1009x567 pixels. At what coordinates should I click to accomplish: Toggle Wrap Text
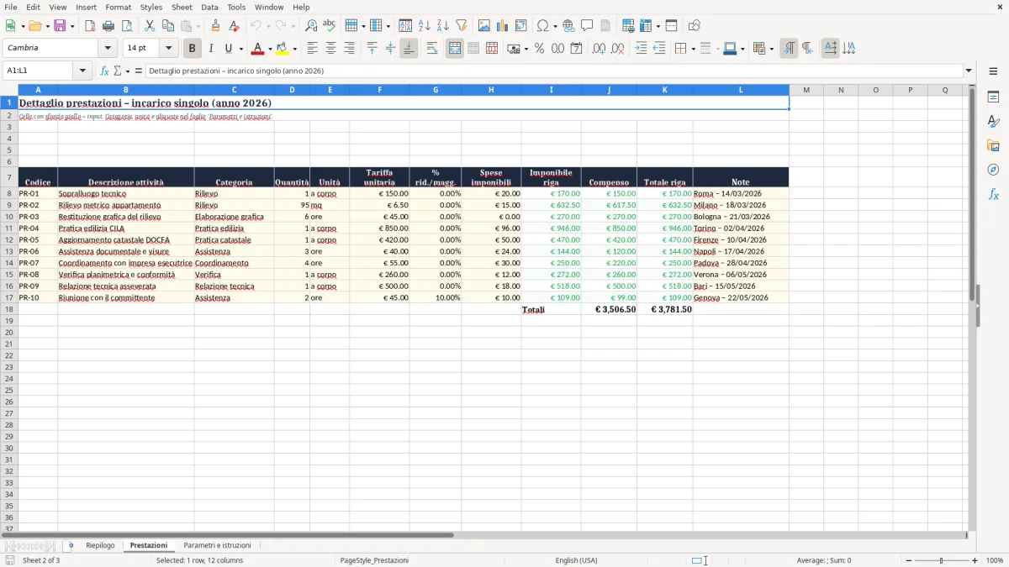click(432, 49)
